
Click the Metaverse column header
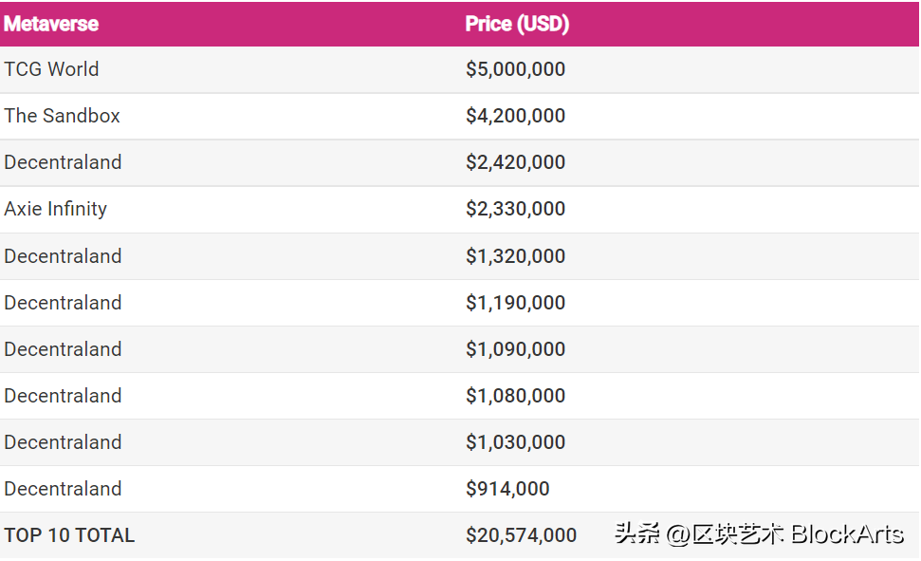tap(51, 24)
